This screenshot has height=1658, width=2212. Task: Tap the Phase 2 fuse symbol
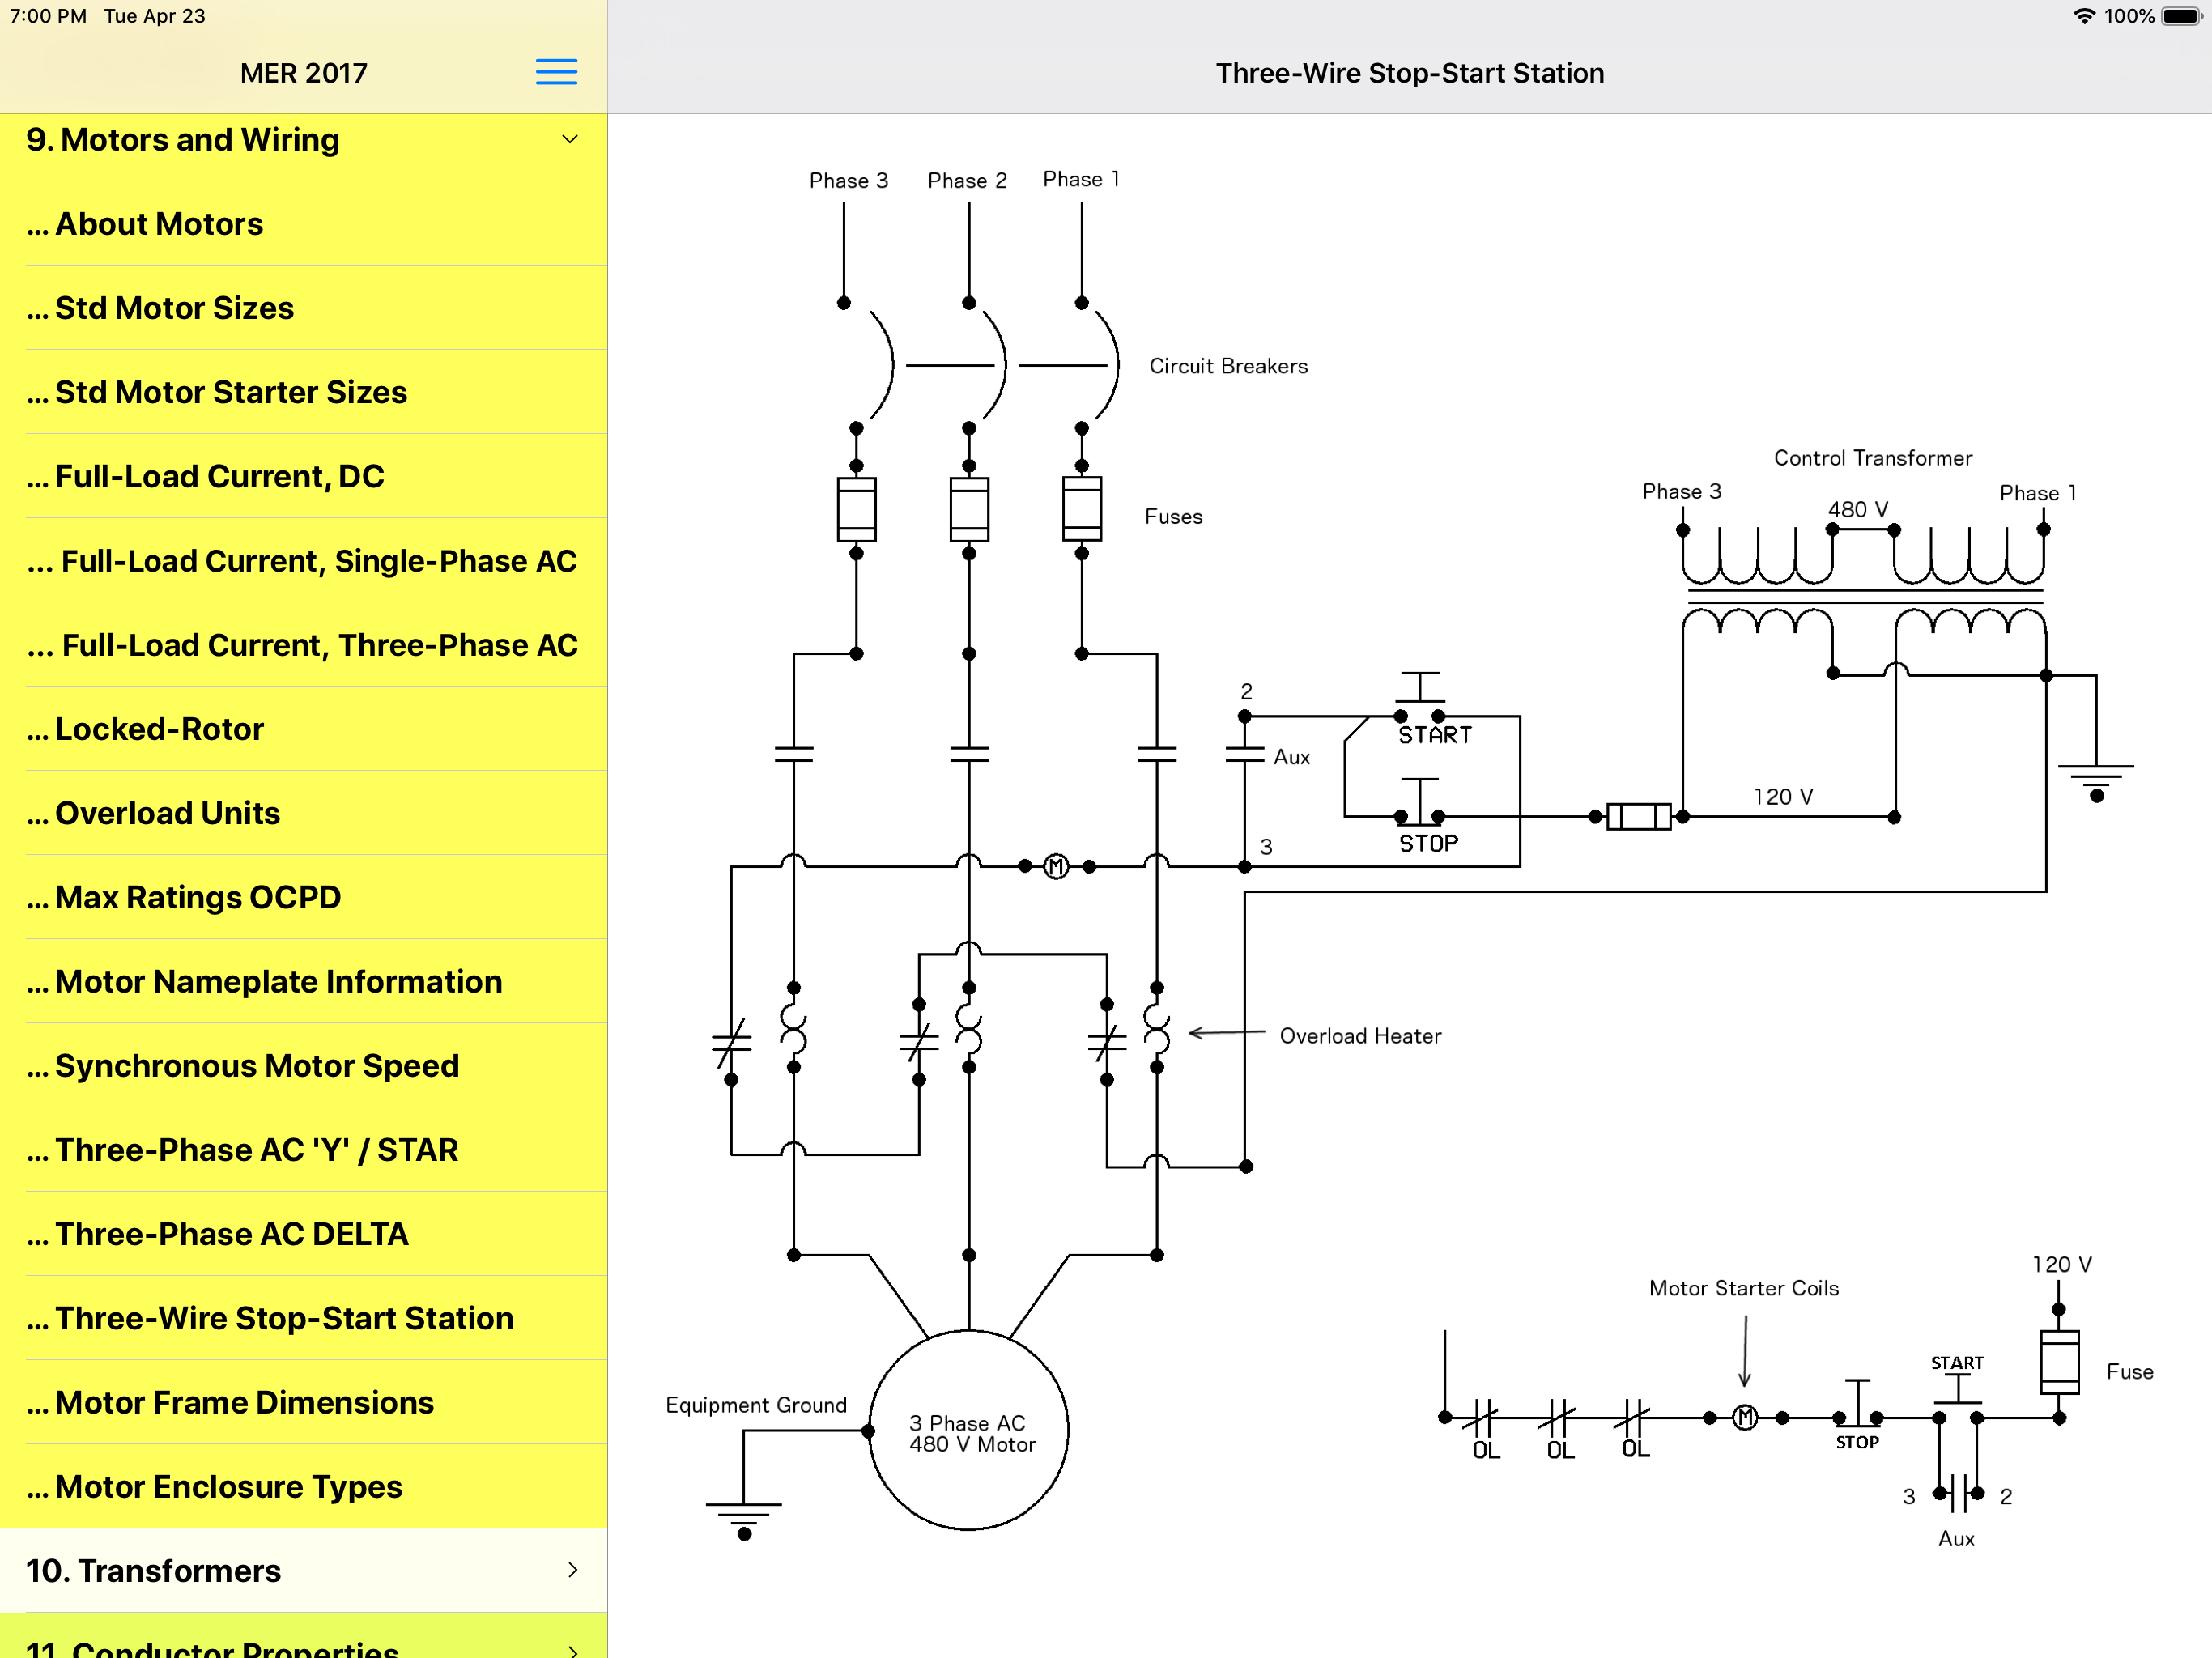point(968,509)
